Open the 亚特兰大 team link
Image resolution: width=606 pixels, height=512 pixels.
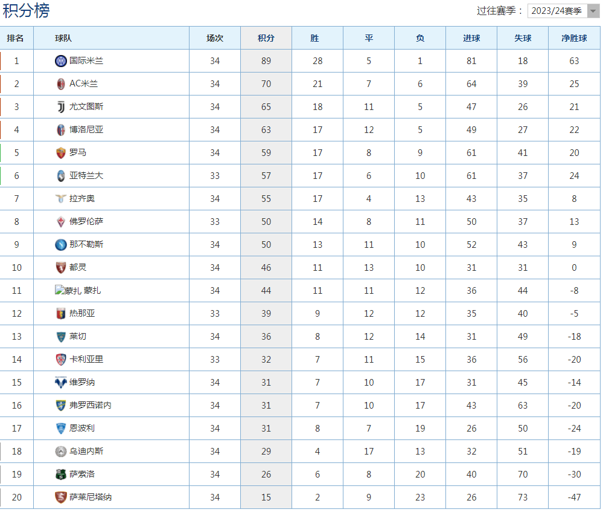point(86,176)
